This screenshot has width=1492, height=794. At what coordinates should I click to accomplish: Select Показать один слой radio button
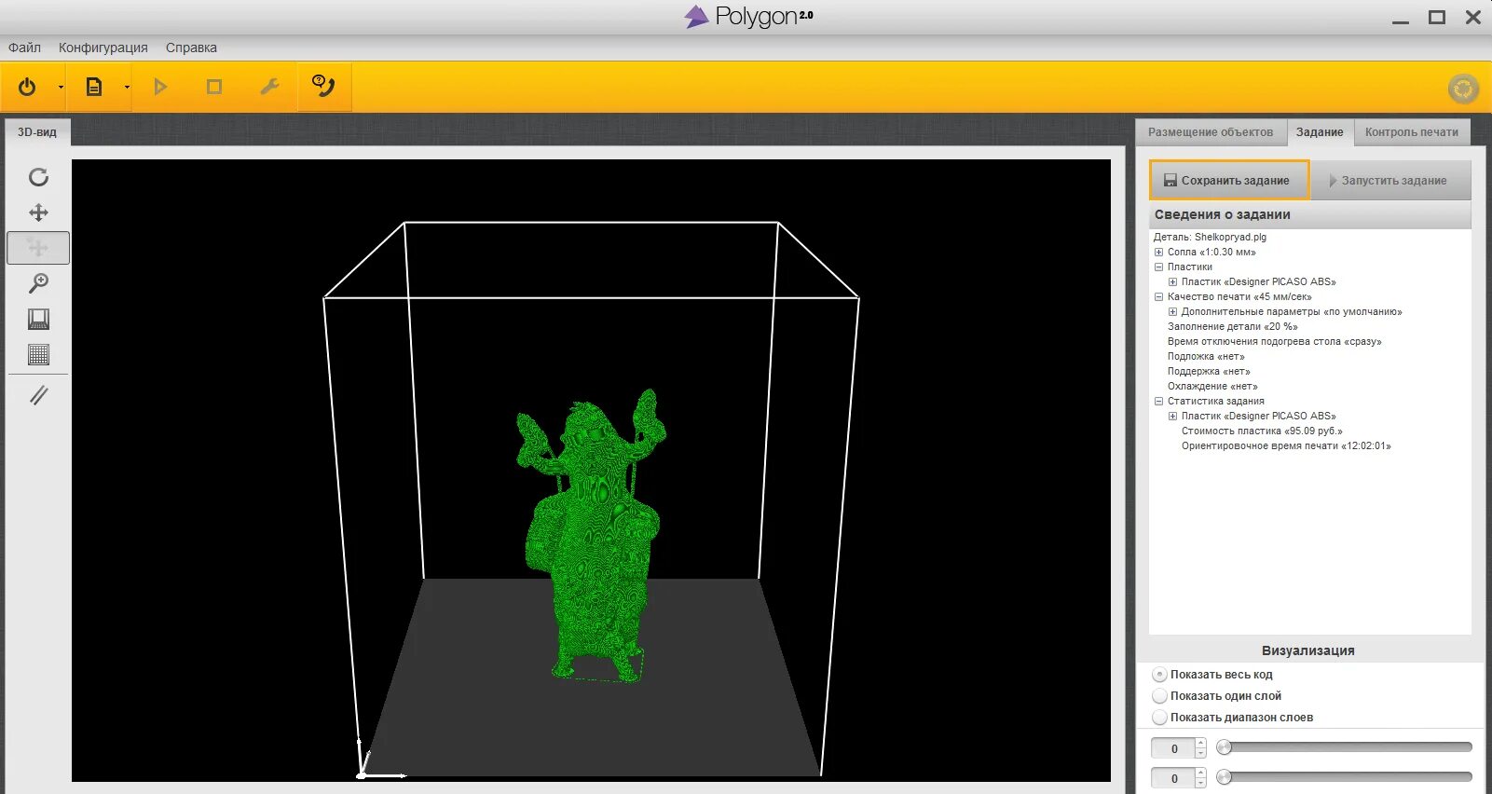[x=1160, y=696]
